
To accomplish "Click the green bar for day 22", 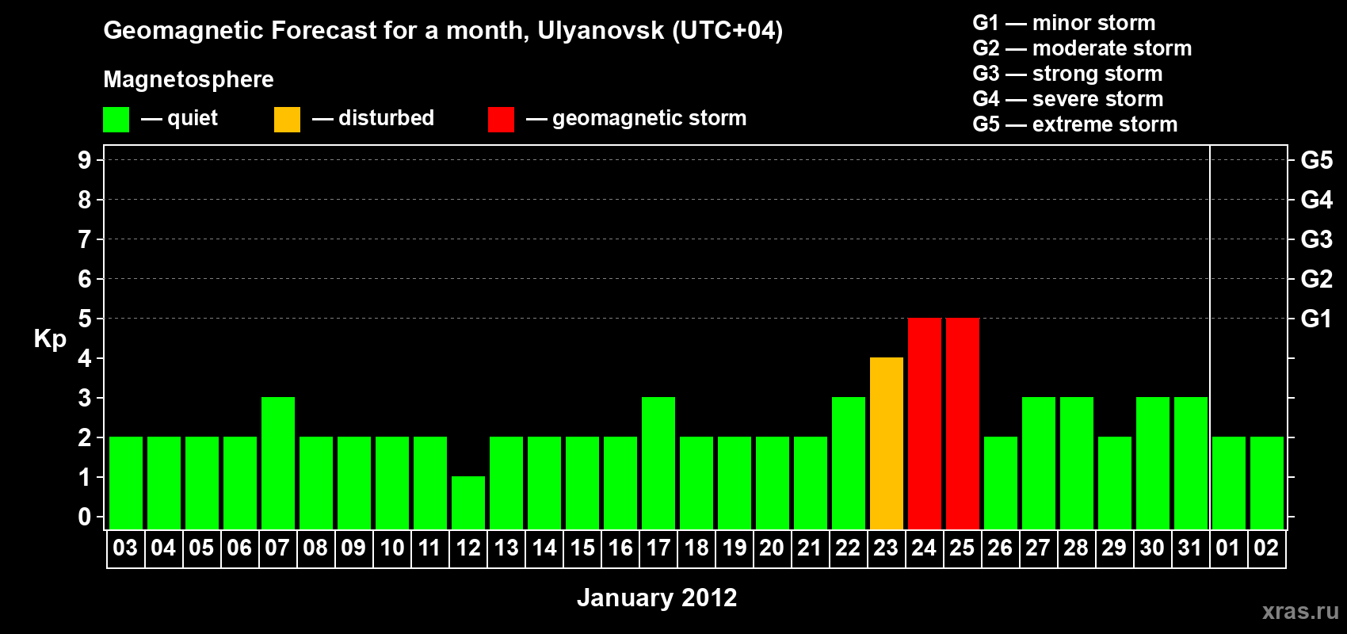I will coord(849,463).
